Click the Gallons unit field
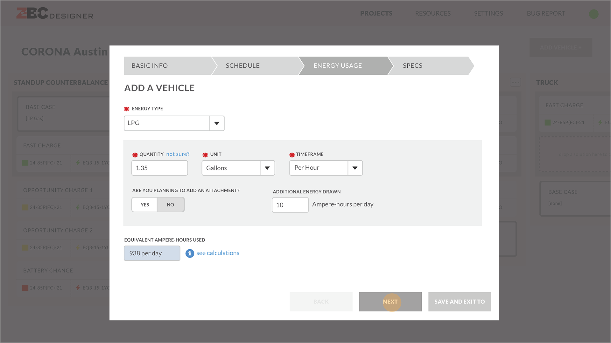This screenshot has width=611, height=343. pyautogui.click(x=231, y=168)
